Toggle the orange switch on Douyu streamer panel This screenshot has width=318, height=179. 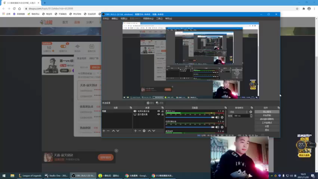pos(63,47)
